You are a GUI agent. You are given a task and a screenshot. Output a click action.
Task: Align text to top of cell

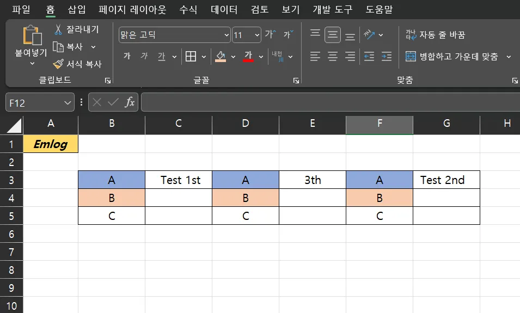coord(315,33)
